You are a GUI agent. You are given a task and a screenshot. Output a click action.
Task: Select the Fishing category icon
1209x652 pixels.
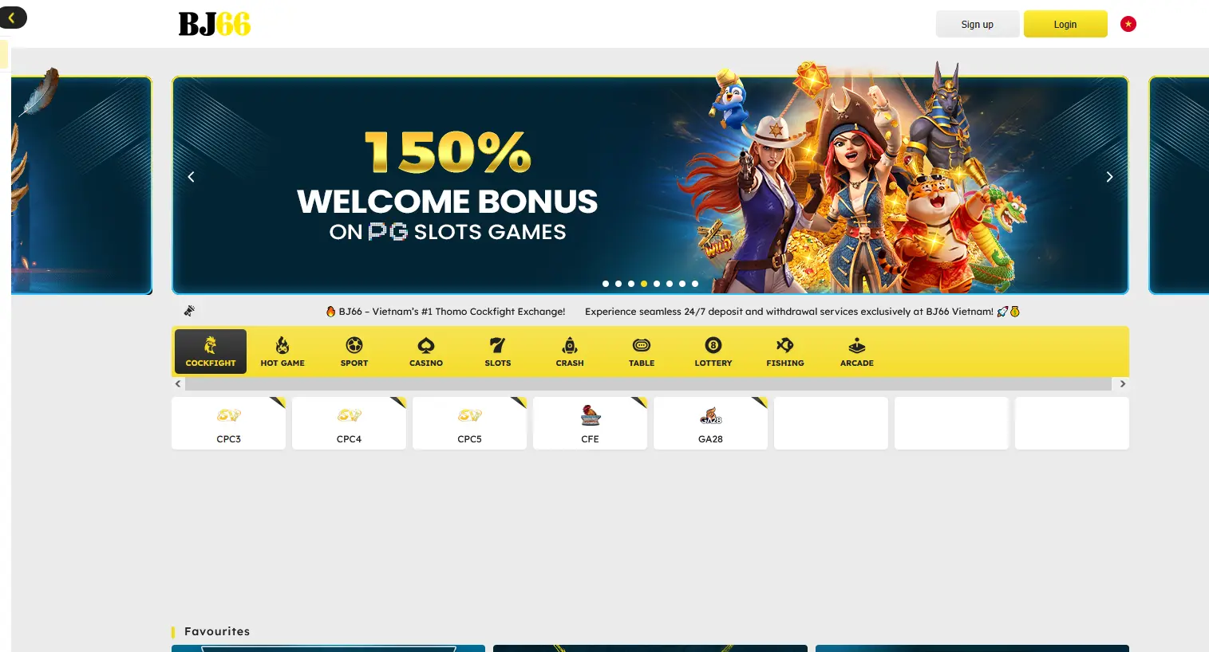click(785, 345)
